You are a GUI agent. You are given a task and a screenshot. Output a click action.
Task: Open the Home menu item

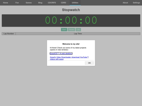coord(6,3)
